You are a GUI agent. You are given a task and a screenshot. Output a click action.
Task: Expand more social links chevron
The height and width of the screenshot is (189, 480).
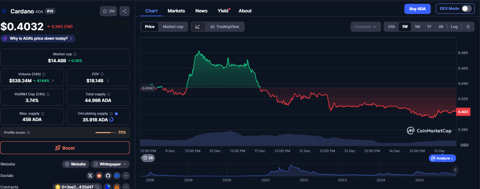point(126,176)
